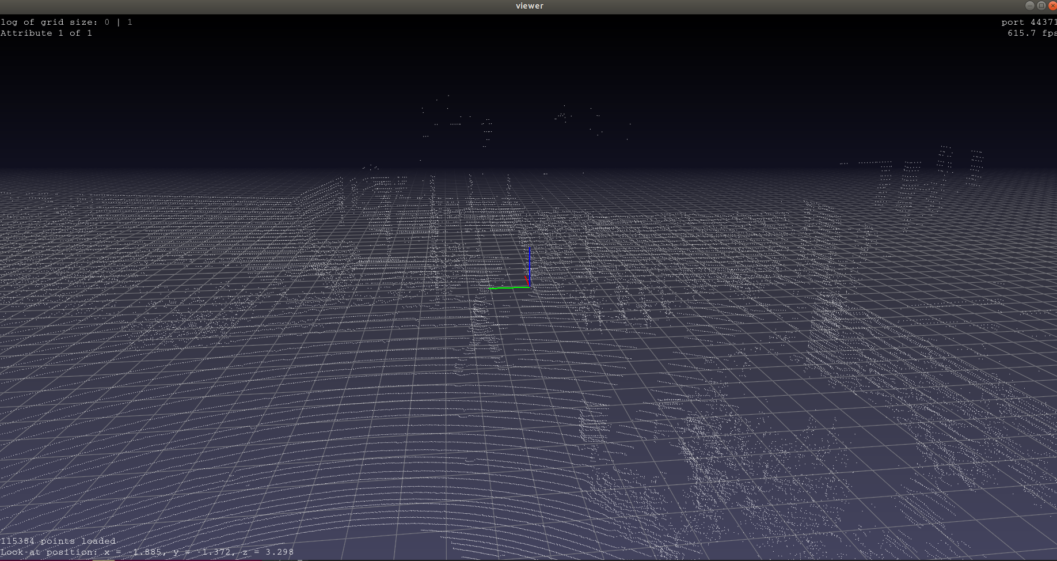Close the viewer window
The width and height of the screenshot is (1057, 561).
click(1052, 6)
